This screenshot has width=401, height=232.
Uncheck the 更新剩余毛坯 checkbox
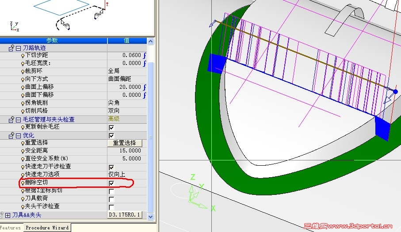(x=111, y=128)
